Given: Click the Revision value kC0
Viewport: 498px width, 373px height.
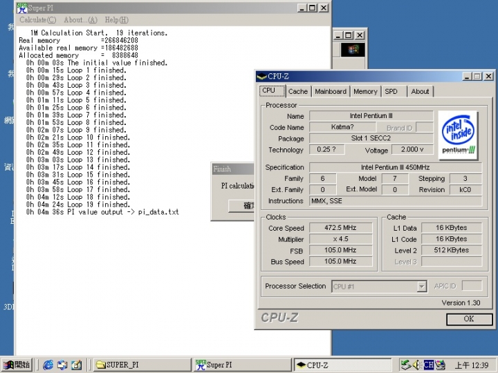Looking at the screenshot, I should click(465, 190).
